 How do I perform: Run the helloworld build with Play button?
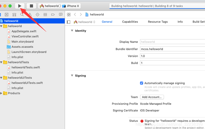20,6
